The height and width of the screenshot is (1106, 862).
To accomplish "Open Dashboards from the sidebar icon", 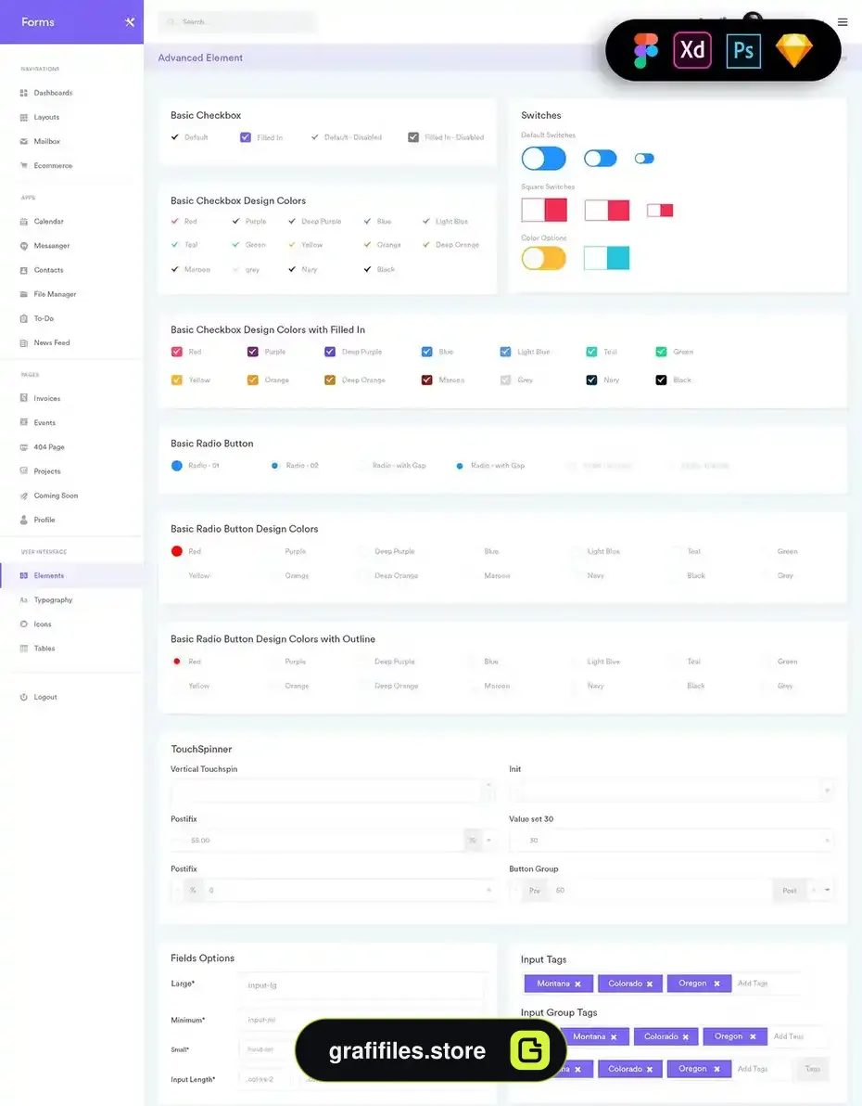I will coord(24,93).
